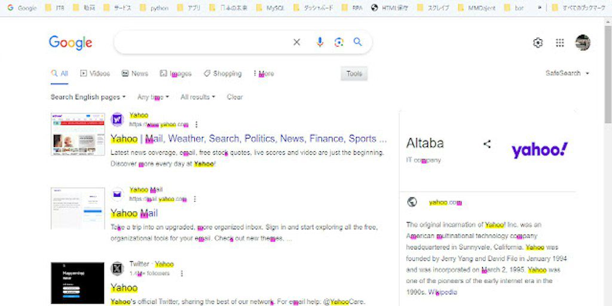Open the python bookmark folder
Image resolution: width=612 pixels, height=306 pixels.
pos(154,8)
